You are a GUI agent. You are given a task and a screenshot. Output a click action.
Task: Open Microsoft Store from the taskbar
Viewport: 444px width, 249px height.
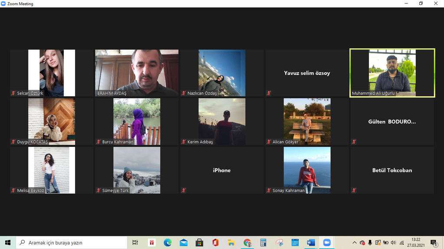click(199, 243)
